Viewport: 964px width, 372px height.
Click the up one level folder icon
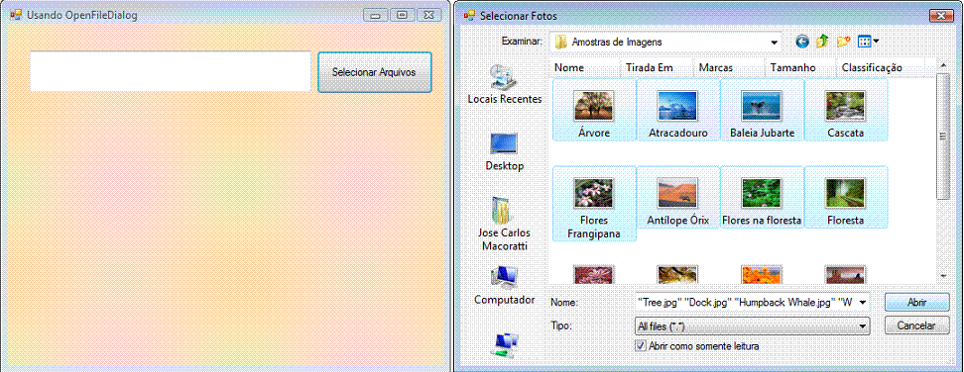pos(822,42)
